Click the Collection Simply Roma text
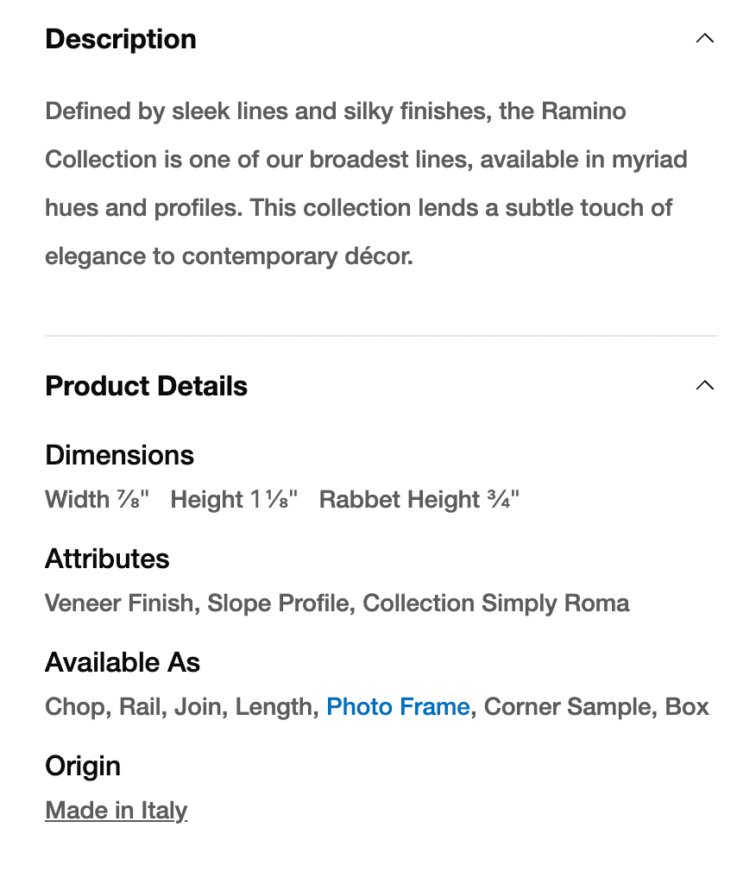Viewport: 756px width, 872px height. pyautogui.click(x=495, y=603)
